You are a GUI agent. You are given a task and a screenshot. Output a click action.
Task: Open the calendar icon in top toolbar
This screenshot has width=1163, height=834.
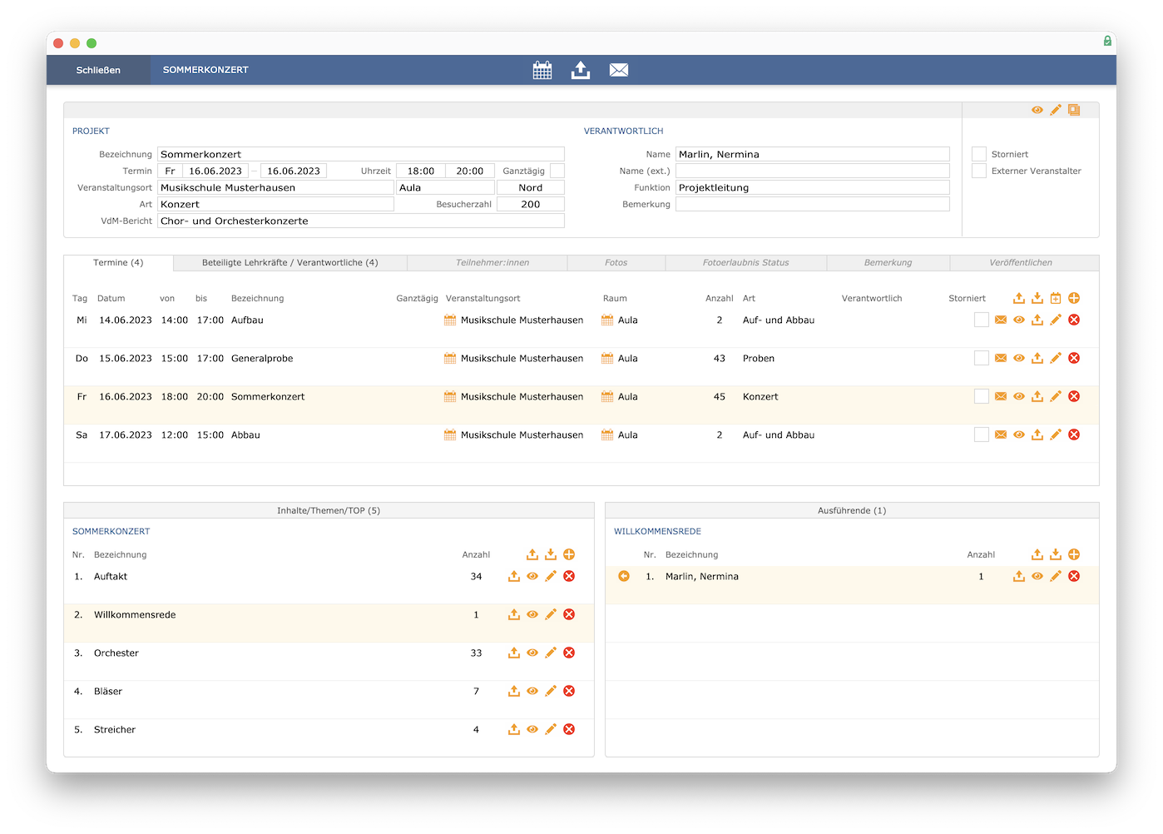tap(542, 70)
